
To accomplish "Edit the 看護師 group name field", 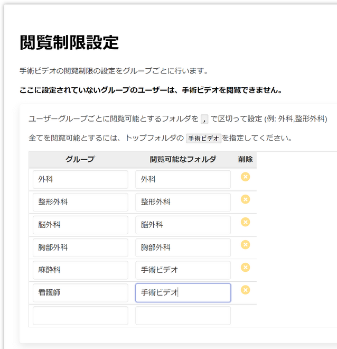I will [x=80, y=293].
